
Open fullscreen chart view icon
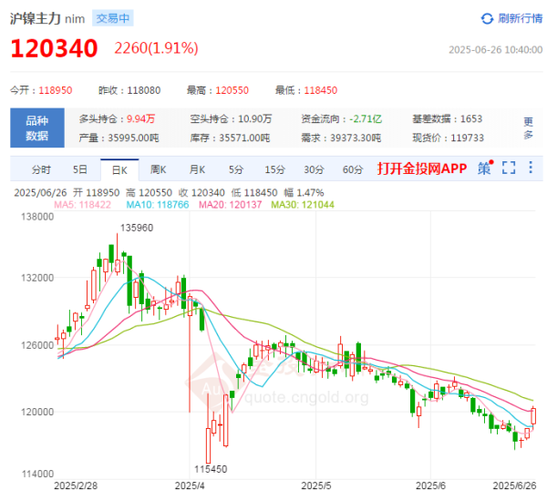click(x=509, y=168)
